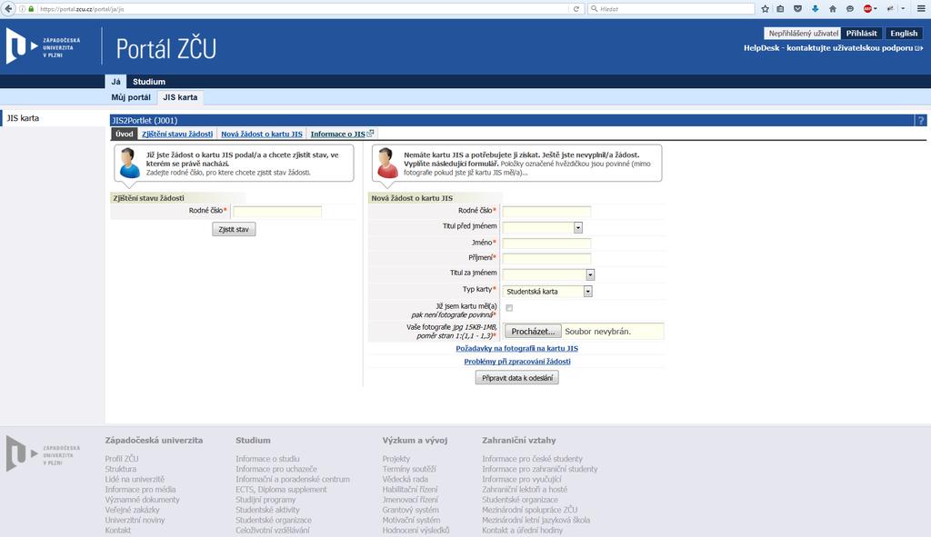The height and width of the screenshot is (537, 931).
Task: Open footer link 'Informace o studiu'
Action: pyautogui.click(x=267, y=459)
